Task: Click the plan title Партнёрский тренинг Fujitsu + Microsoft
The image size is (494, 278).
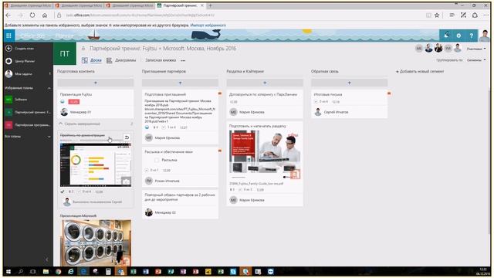Action: 163,49
